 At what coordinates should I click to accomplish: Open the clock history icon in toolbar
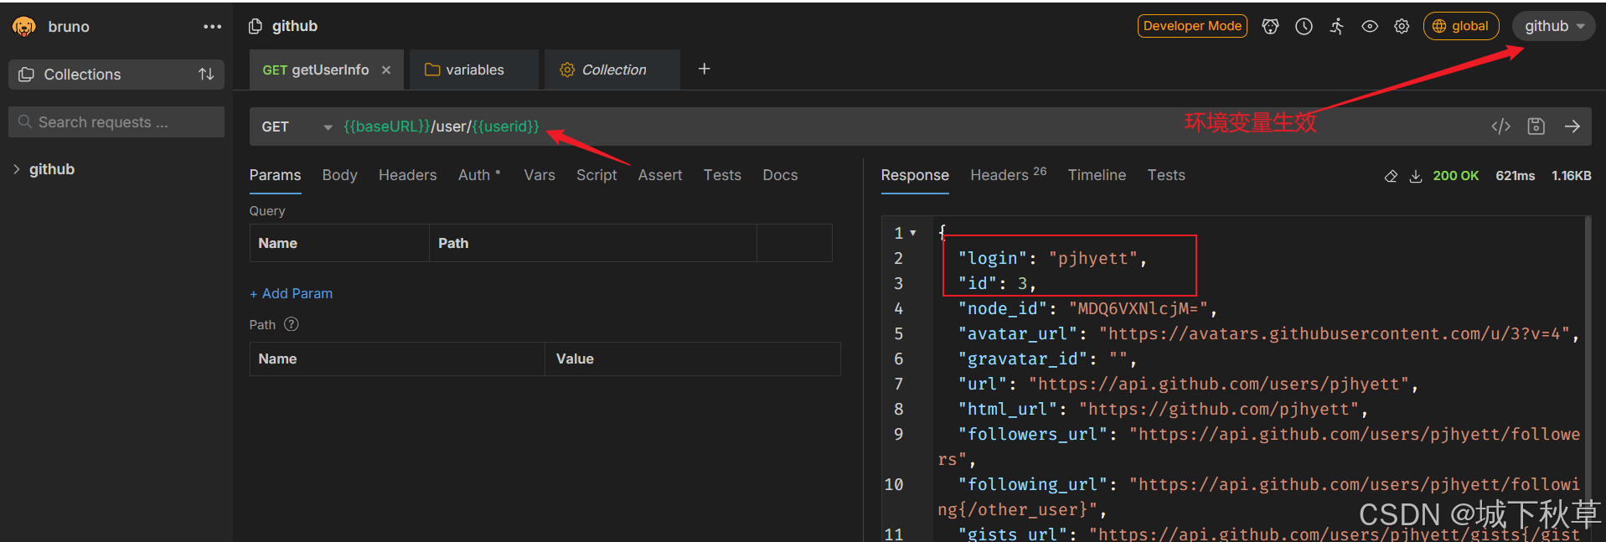[x=1304, y=27]
